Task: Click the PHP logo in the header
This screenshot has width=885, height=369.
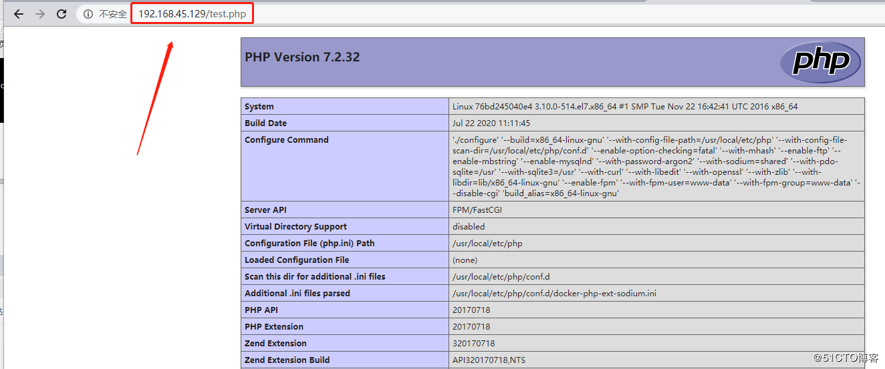Action: 820,63
